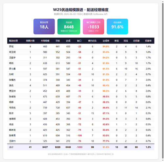
Task: Click the page title 'W25优选规模跟进 - 配送经理维度'
Action: [x=81, y=10]
